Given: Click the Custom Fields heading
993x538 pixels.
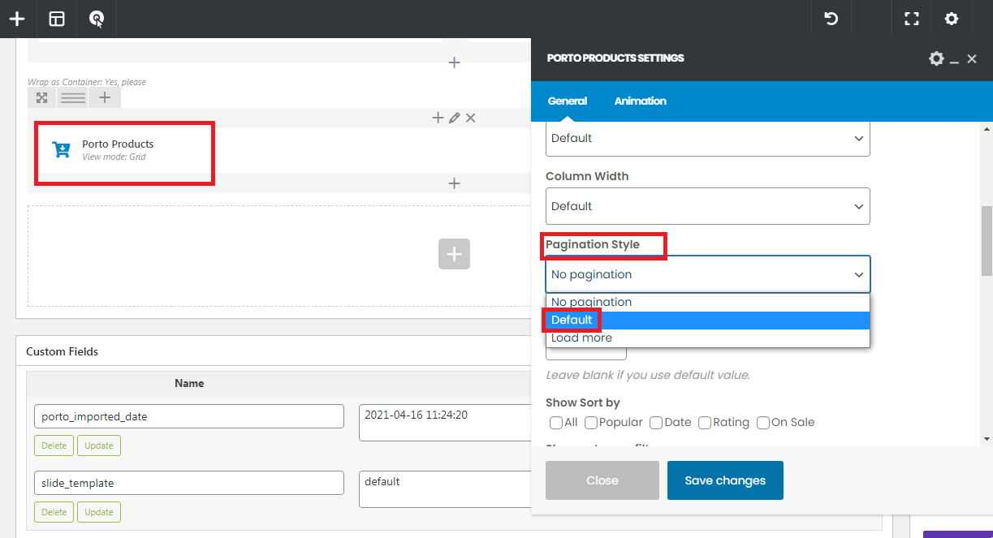Looking at the screenshot, I should coord(62,351).
